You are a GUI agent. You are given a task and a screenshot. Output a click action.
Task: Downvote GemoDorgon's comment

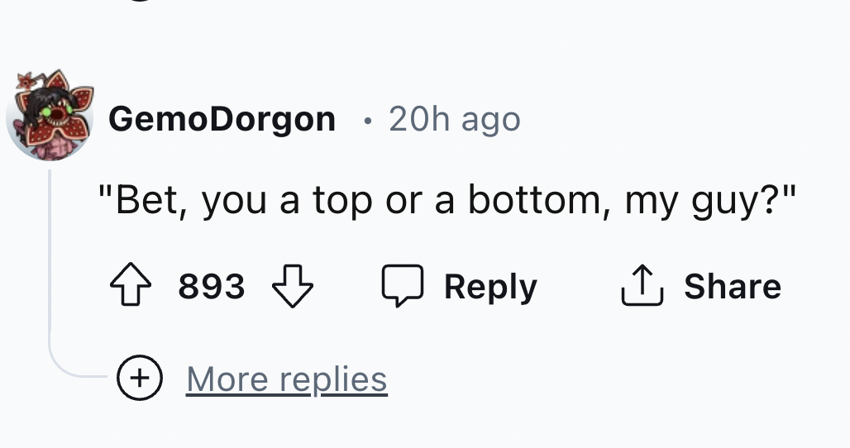(294, 287)
